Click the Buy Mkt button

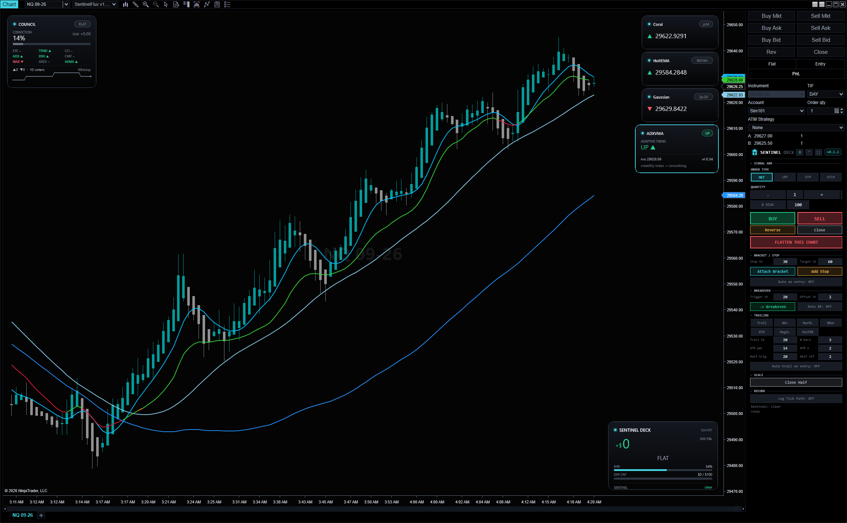[x=771, y=16]
